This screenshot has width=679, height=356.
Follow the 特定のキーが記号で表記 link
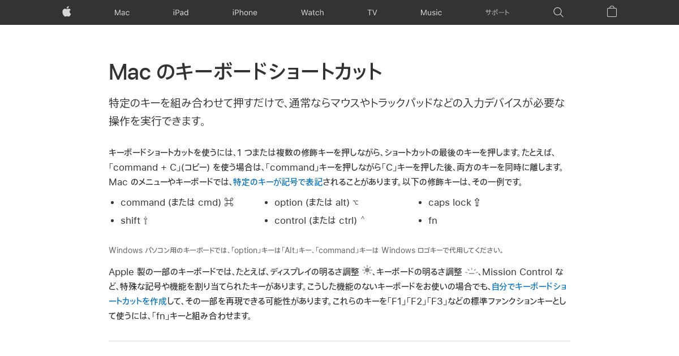pyautogui.click(x=278, y=182)
